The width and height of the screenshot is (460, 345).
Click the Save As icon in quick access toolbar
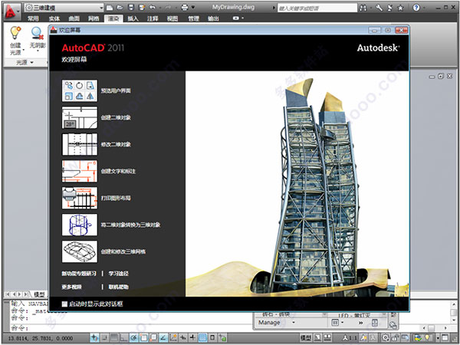(x=142, y=8)
